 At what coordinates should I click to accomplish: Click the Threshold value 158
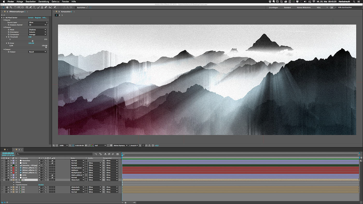[x=30, y=37]
